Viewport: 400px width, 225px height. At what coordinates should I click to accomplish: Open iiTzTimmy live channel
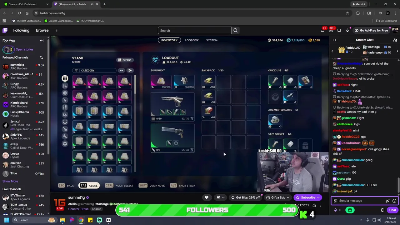pos(23,197)
